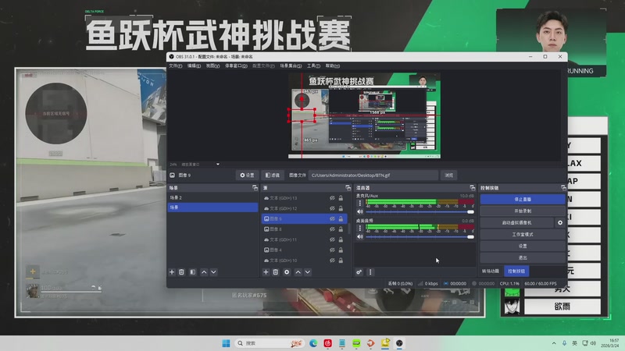Image resolution: width=625 pixels, height=351 pixels.
Task: Open Microsoft Edge from taskbar
Action: pos(313,343)
